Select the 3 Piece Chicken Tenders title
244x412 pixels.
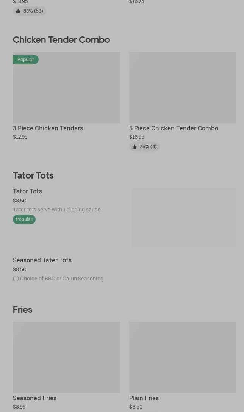(48, 128)
